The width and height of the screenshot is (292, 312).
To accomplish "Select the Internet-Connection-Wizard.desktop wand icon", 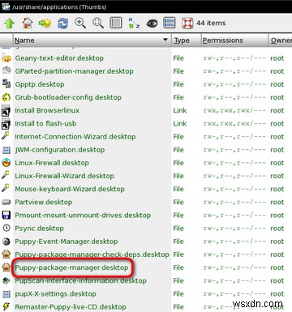I will click(6, 136).
